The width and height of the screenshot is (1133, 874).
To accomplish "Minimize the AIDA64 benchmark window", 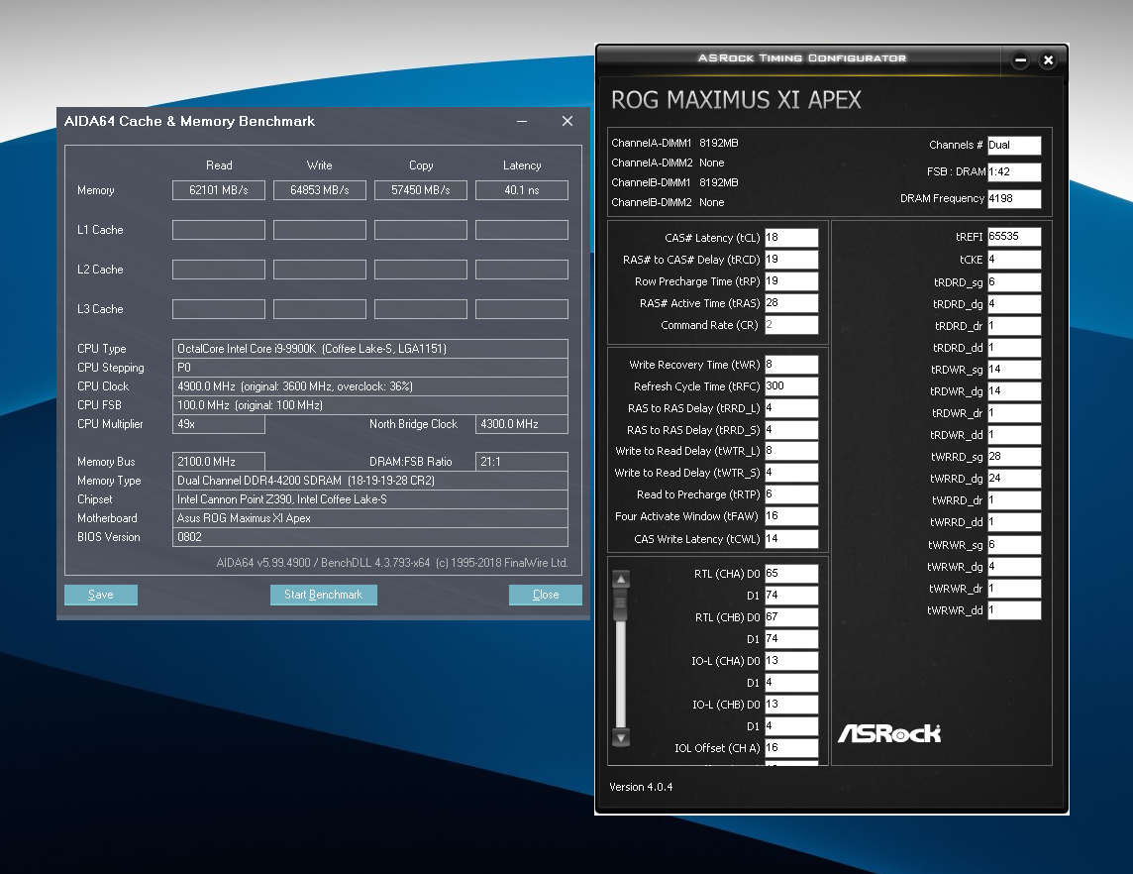I will click(522, 122).
